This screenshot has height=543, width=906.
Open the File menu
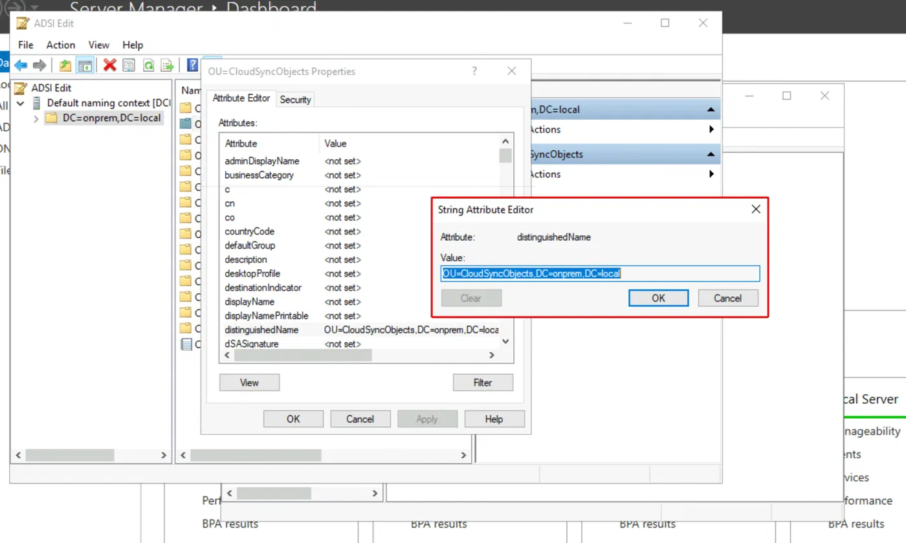point(26,45)
